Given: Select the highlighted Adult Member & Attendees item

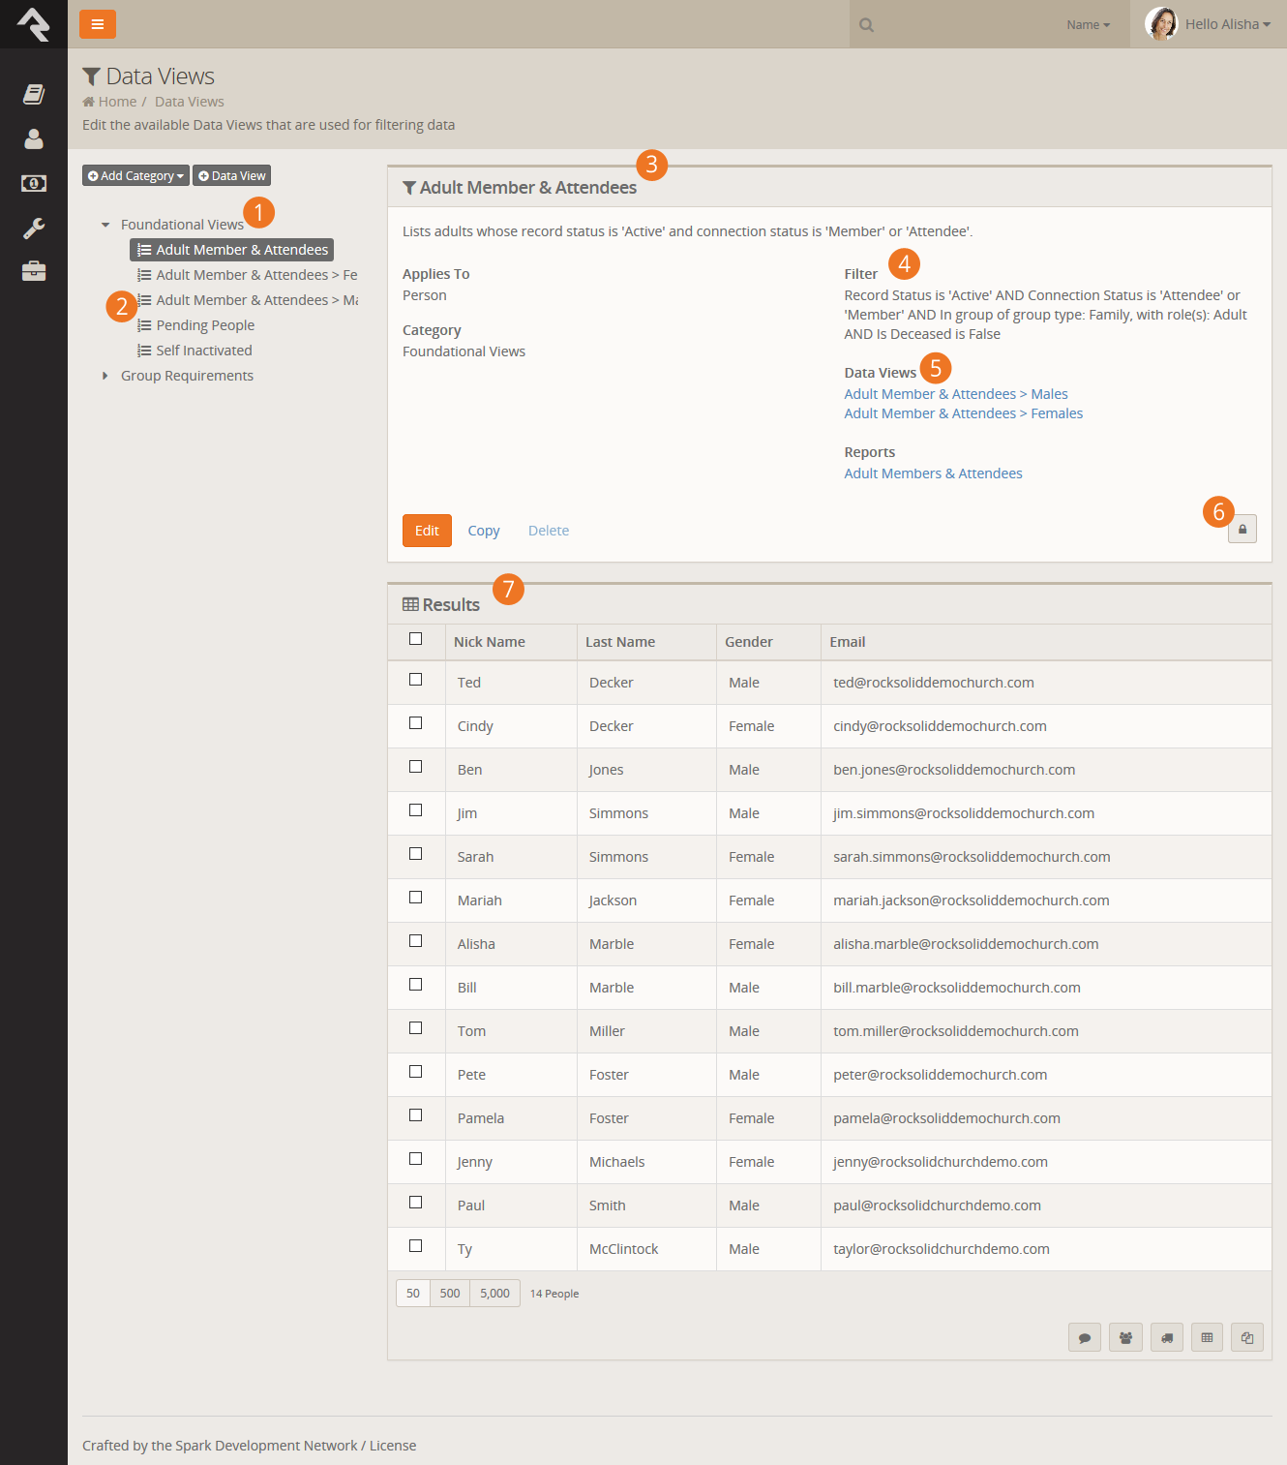Looking at the screenshot, I should 232,250.
